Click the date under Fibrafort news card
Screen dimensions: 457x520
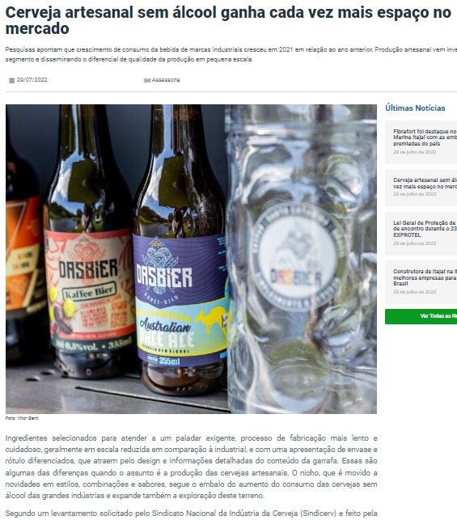point(415,152)
